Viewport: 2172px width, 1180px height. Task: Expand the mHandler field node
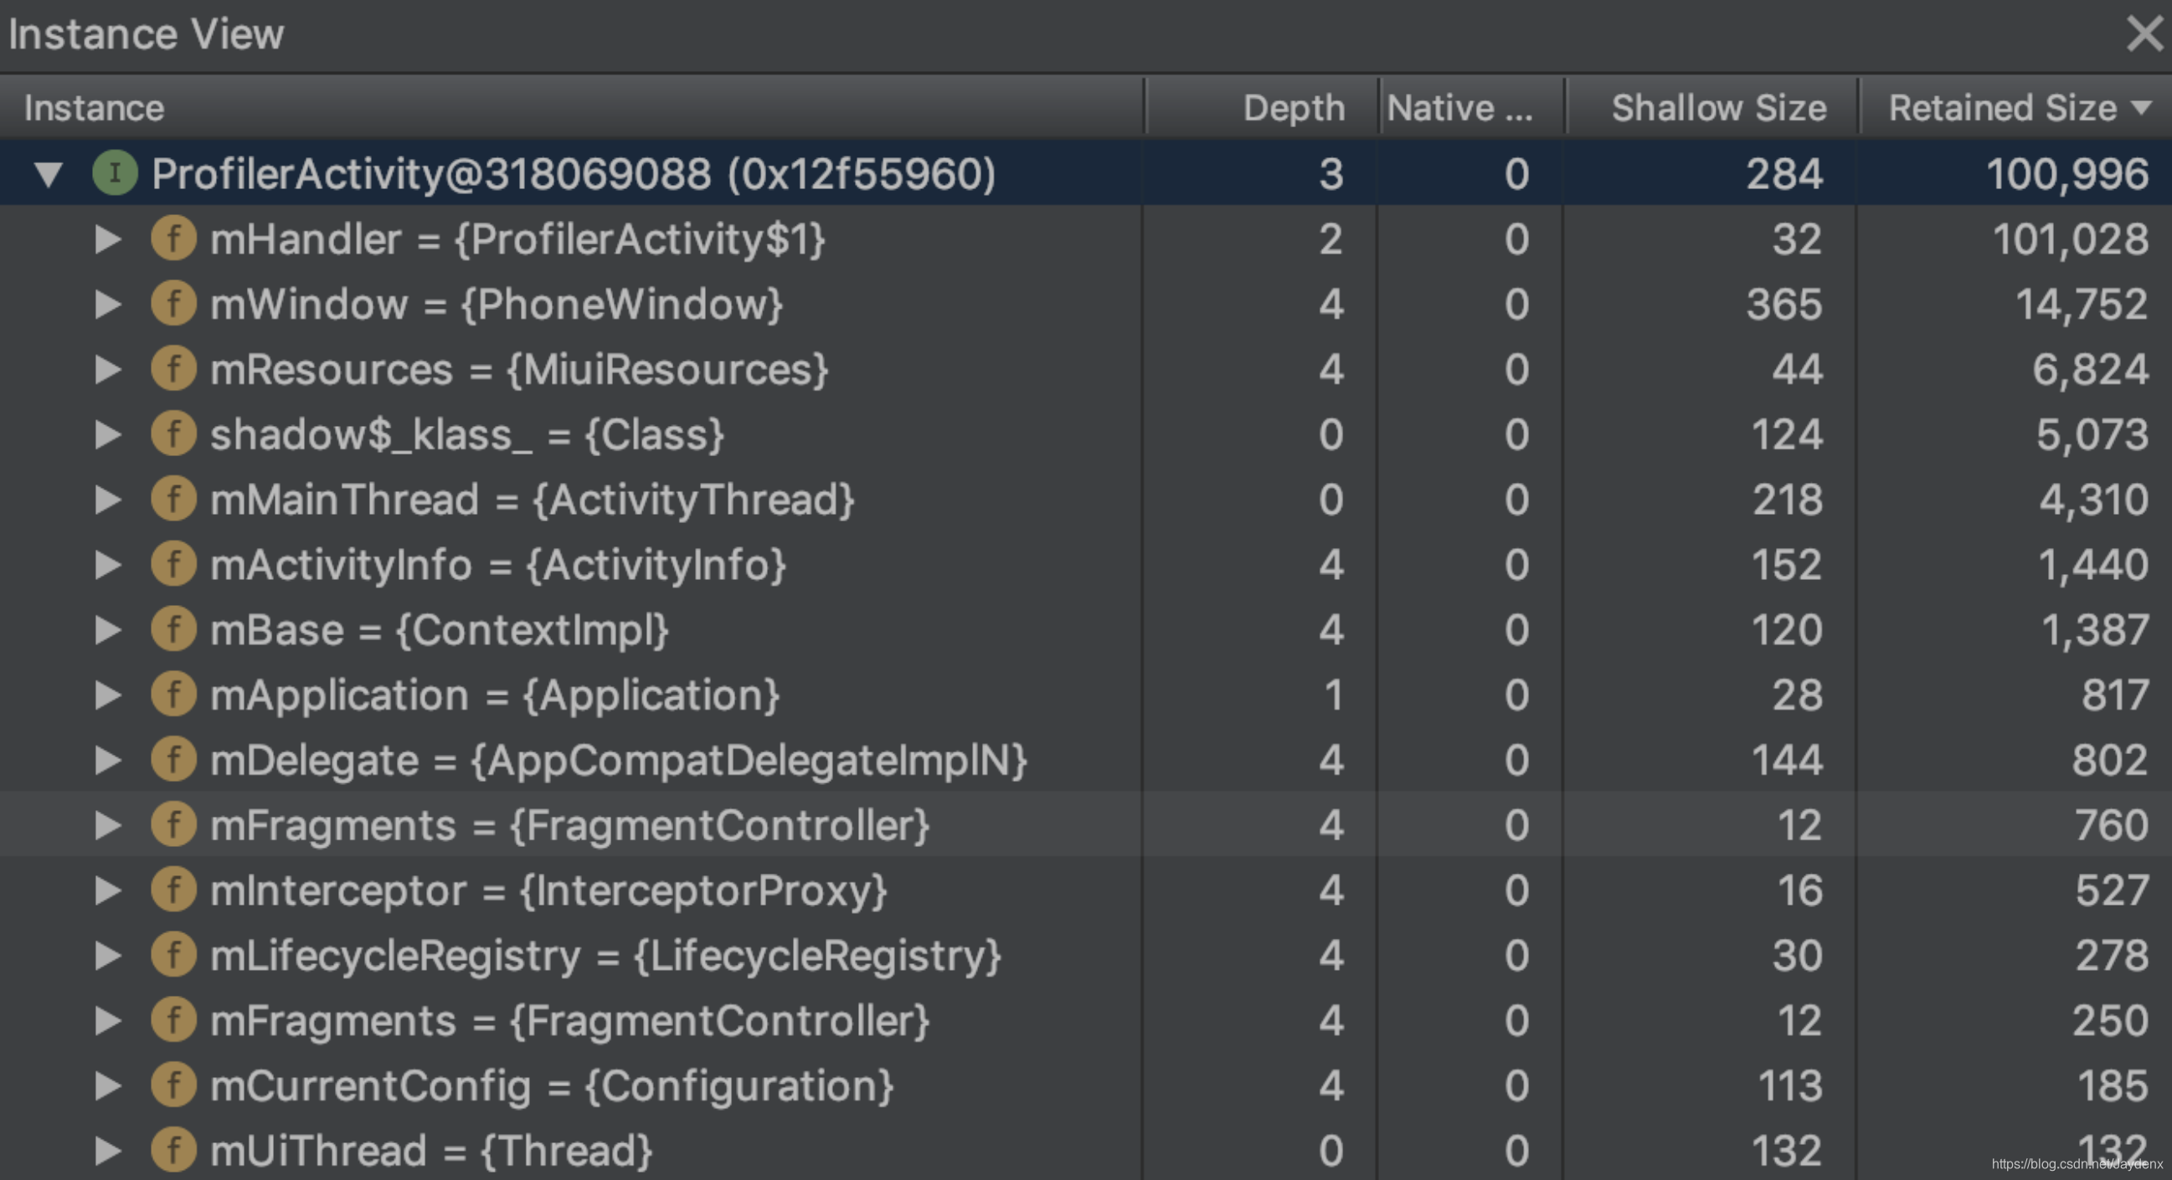point(108,239)
